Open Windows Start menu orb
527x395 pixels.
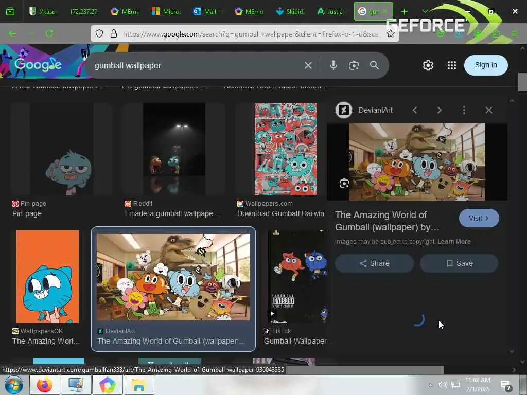click(x=14, y=385)
